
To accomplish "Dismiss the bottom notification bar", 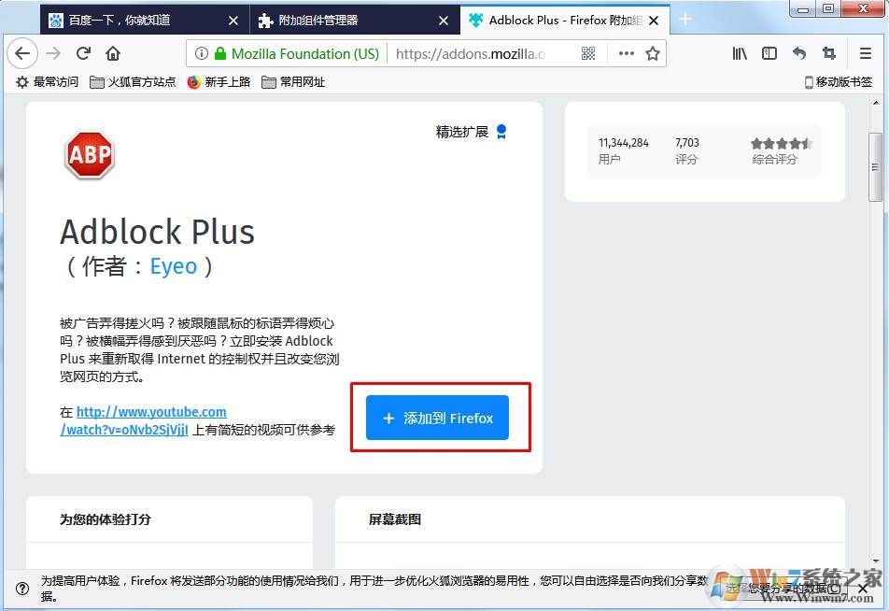I will 862,589.
